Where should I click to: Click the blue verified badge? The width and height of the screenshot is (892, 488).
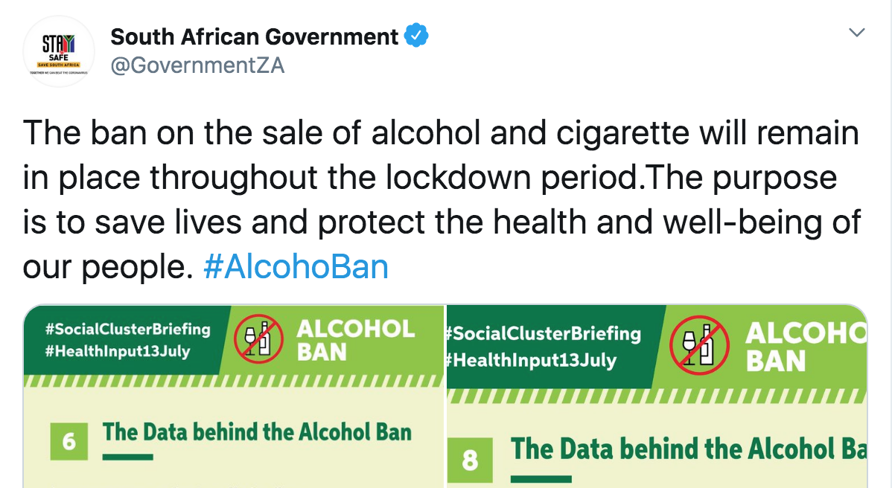[415, 36]
